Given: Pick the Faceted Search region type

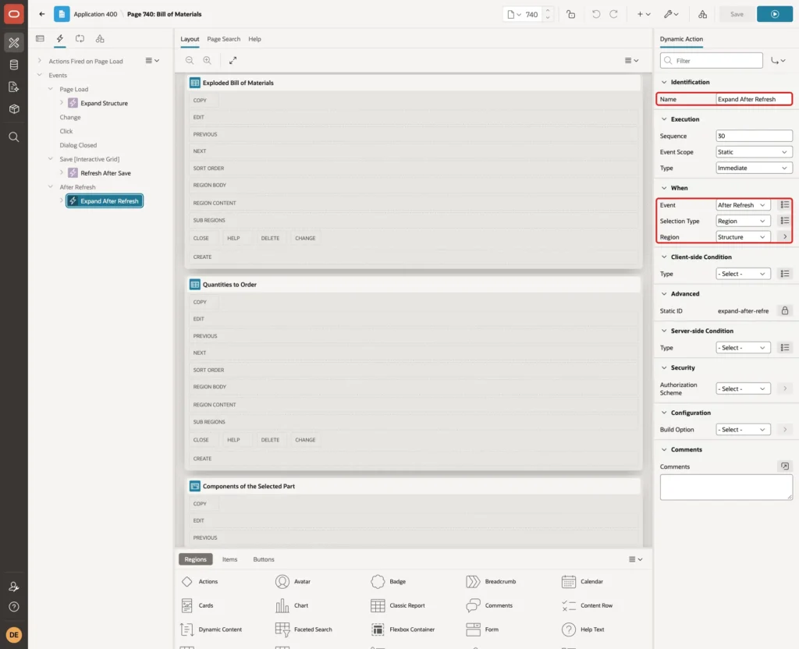Looking at the screenshot, I should coord(304,629).
